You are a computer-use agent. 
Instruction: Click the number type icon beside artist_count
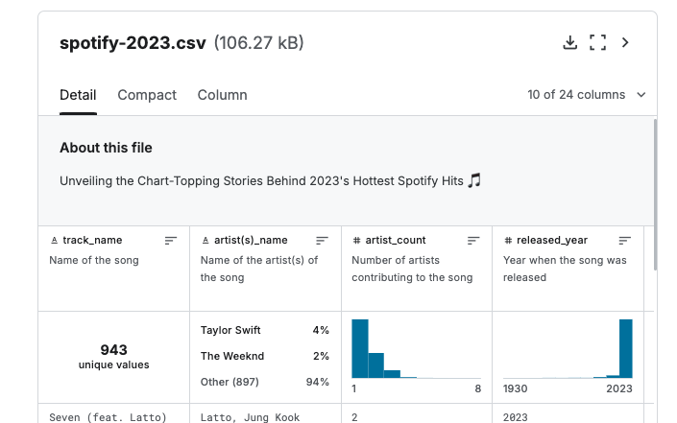coord(356,240)
